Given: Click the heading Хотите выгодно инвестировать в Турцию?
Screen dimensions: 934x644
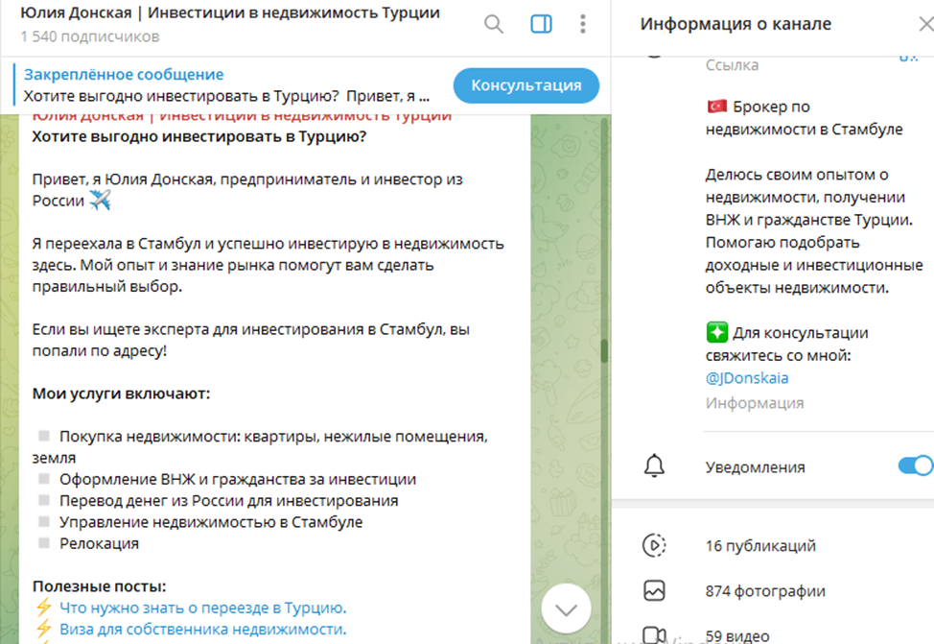Looking at the screenshot, I should coord(198,136).
